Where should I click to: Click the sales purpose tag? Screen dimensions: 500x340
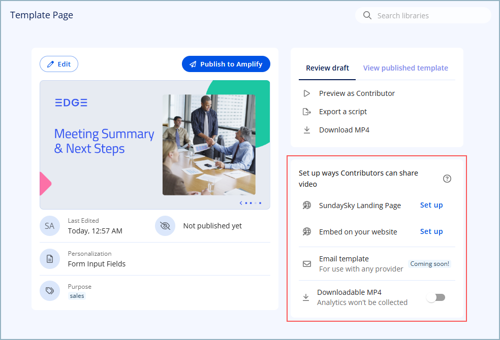point(77,296)
